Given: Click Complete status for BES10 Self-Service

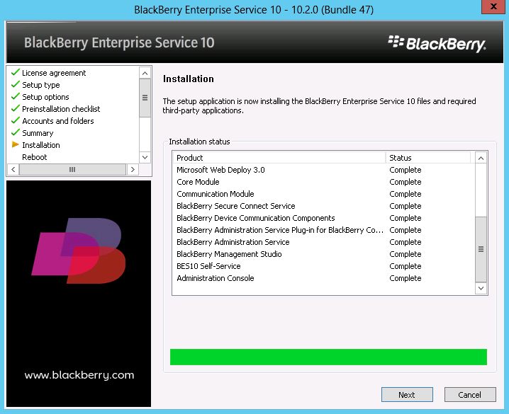Looking at the screenshot, I should (405, 266).
